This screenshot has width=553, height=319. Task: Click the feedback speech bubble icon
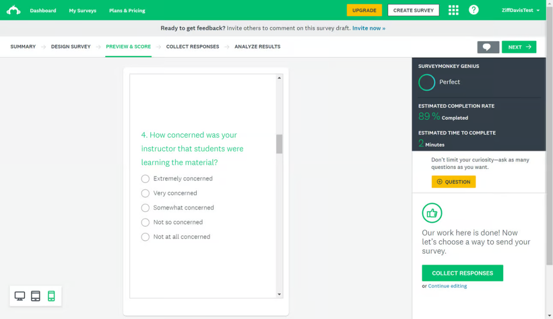(488, 47)
